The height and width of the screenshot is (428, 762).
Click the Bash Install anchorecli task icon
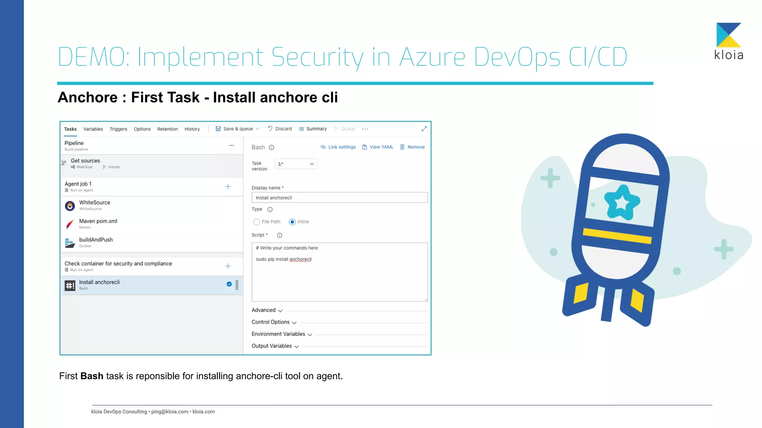point(70,285)
